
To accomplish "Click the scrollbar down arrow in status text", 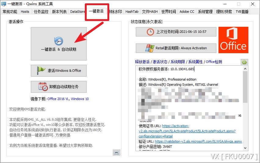I will coord(245,148).
